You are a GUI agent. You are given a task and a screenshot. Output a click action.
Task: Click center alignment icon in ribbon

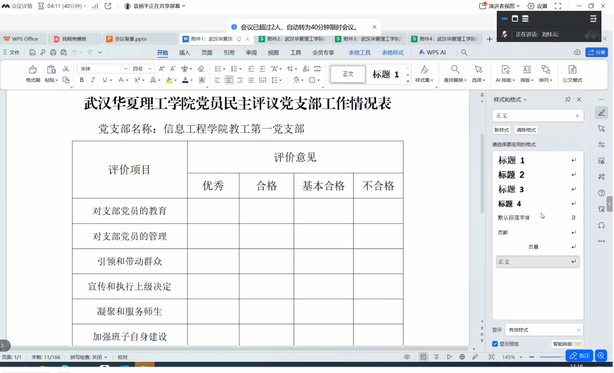(228, 80)
